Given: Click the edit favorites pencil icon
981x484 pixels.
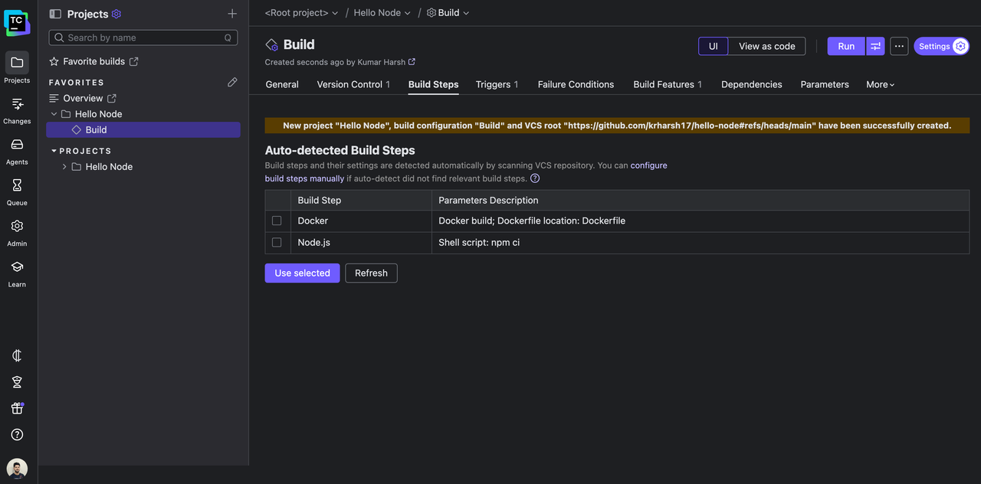Looking at the screenshot, I should [x=232, y=82].
